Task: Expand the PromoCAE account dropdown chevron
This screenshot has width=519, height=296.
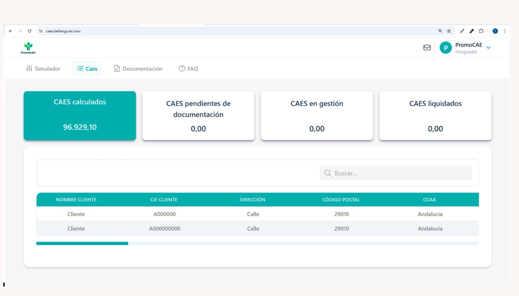Action: 488,48
